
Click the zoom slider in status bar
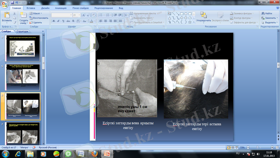pyautogui.click(x=258, y=148)
